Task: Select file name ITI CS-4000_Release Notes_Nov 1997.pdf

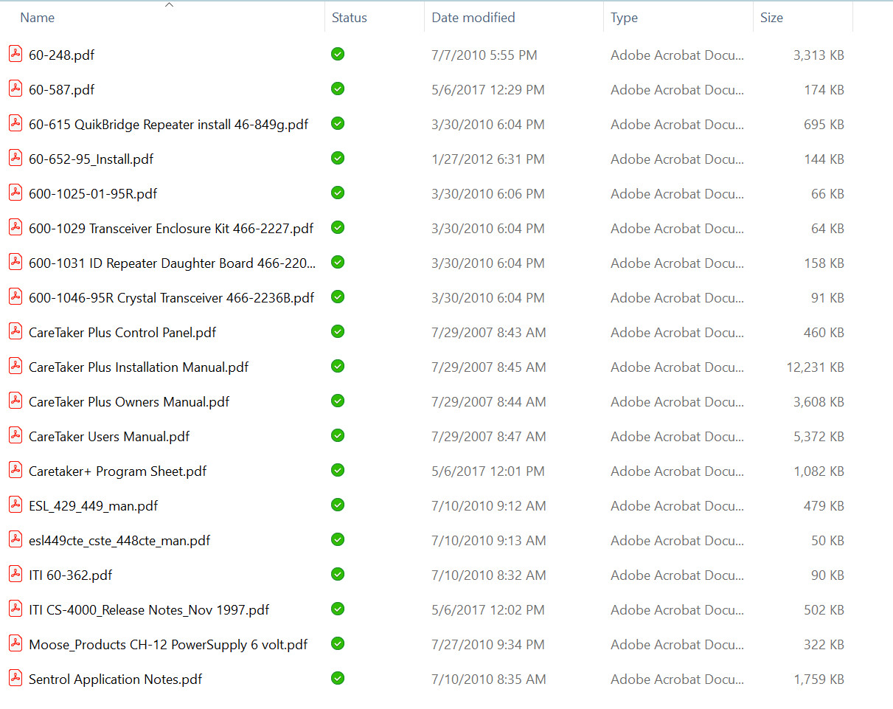Action: [x=149, y=610]
